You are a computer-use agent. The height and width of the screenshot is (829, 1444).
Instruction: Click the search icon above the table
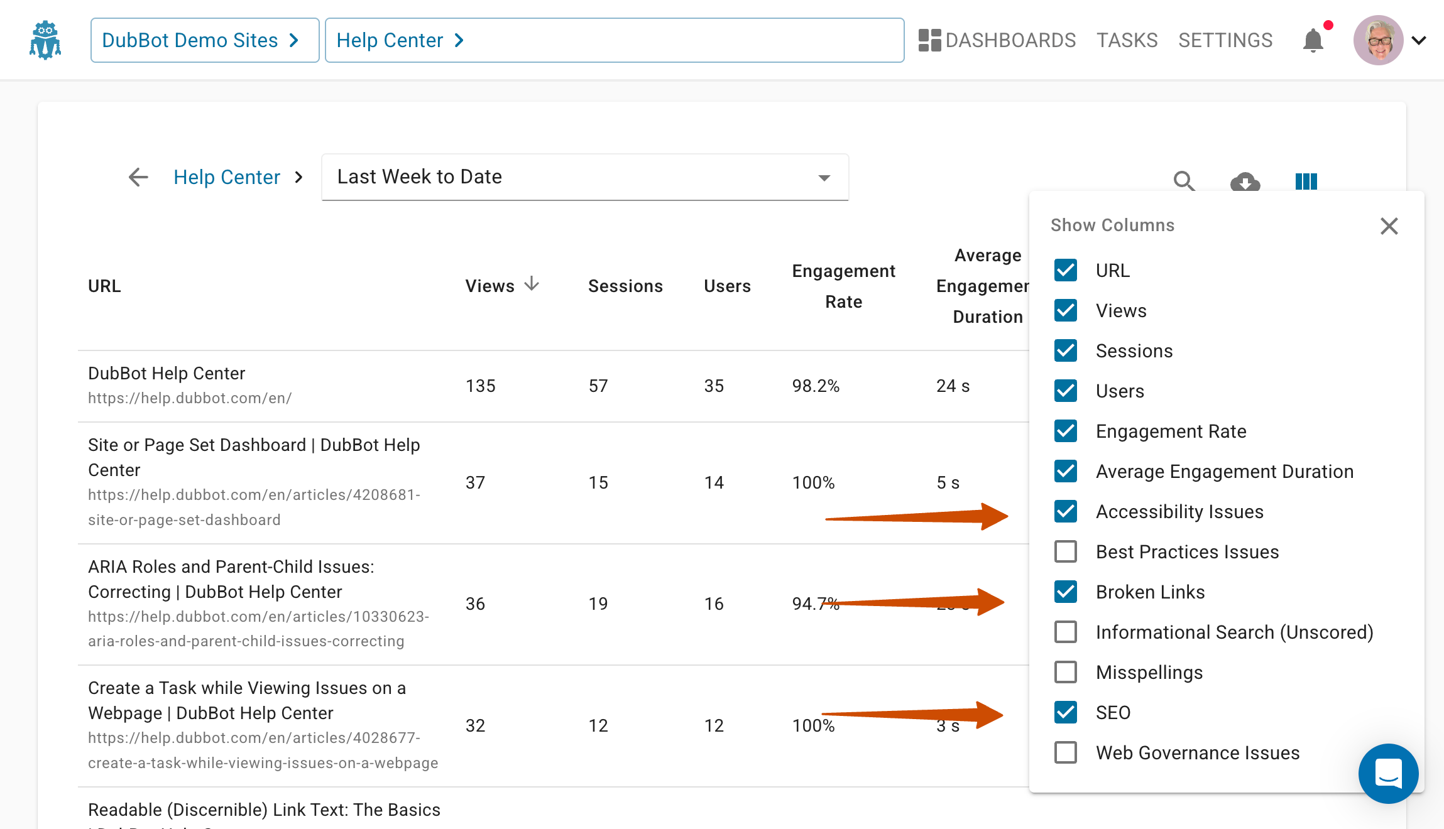click(x=1184, y=182)
